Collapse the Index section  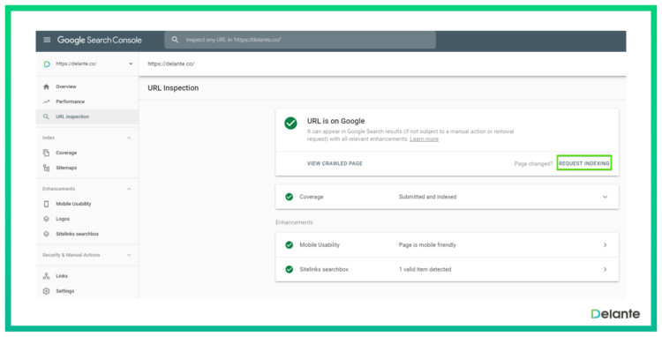click(129, 138)
